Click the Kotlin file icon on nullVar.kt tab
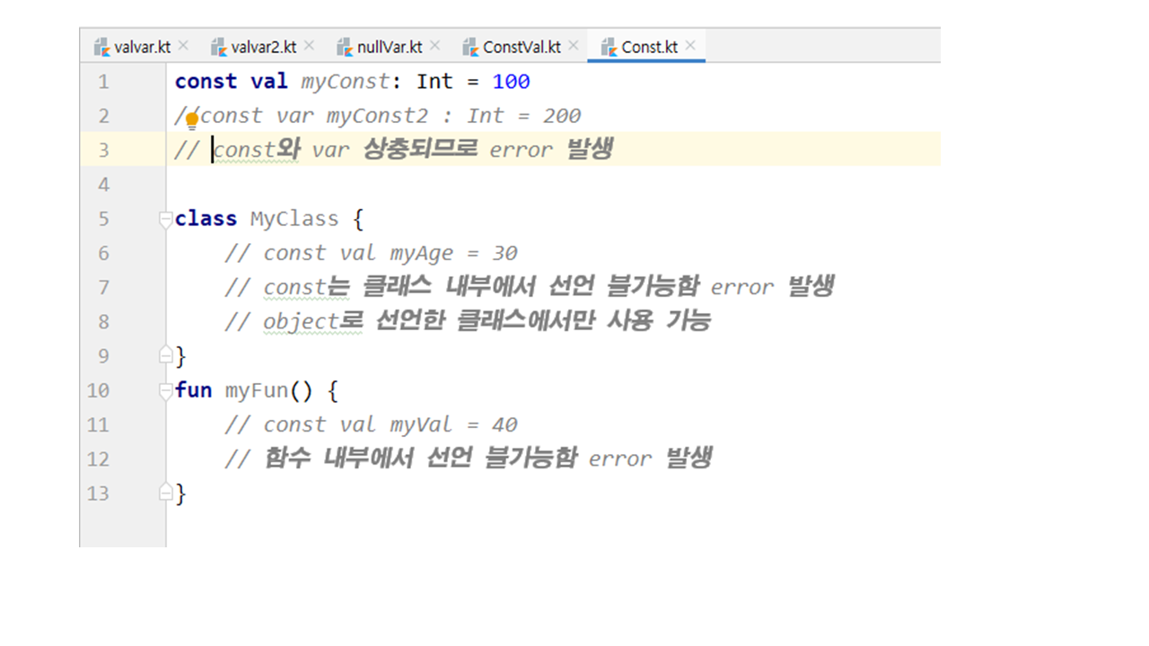The height and width of the screenshot is (646, 1149). [x=345, y=47]
